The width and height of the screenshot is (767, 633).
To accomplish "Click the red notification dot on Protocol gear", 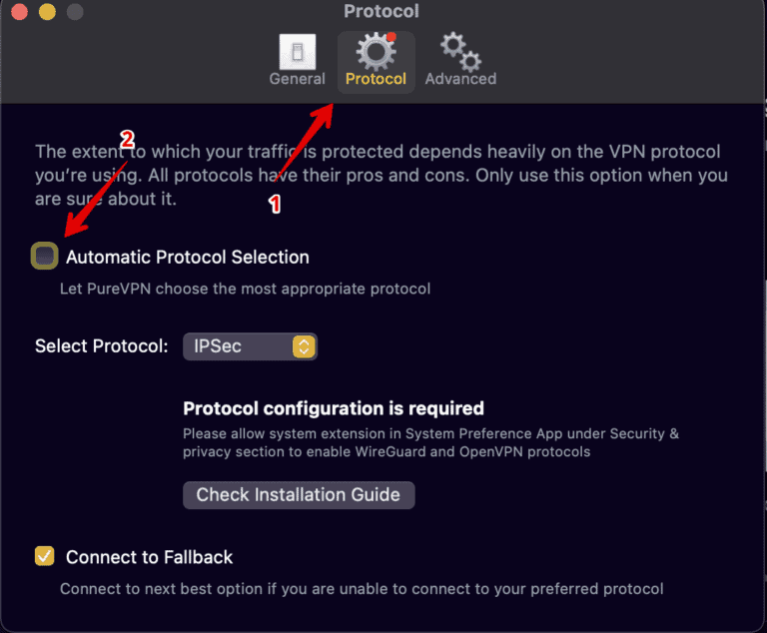I will pyautogui.click(x=392, y=38).
